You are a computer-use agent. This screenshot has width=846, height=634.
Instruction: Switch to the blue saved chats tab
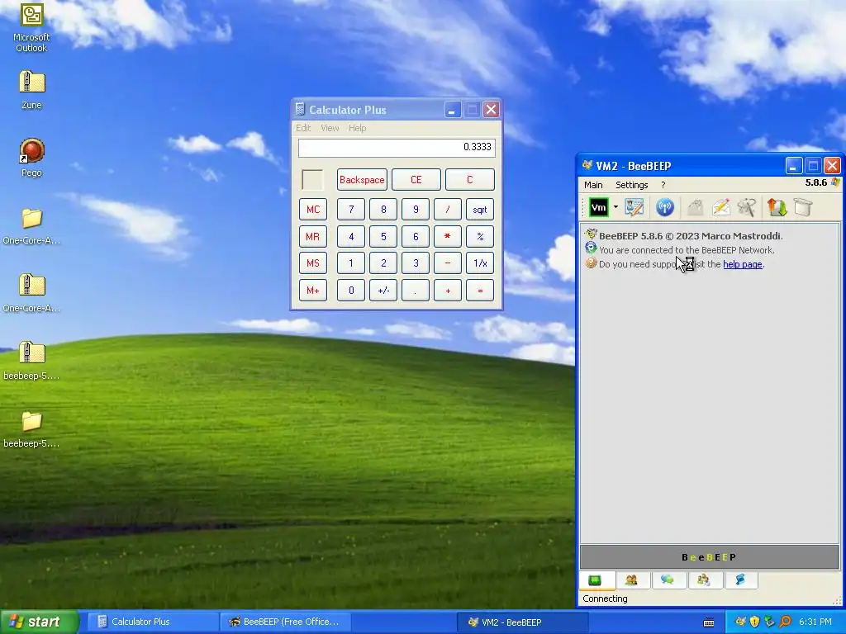(739, 580)
